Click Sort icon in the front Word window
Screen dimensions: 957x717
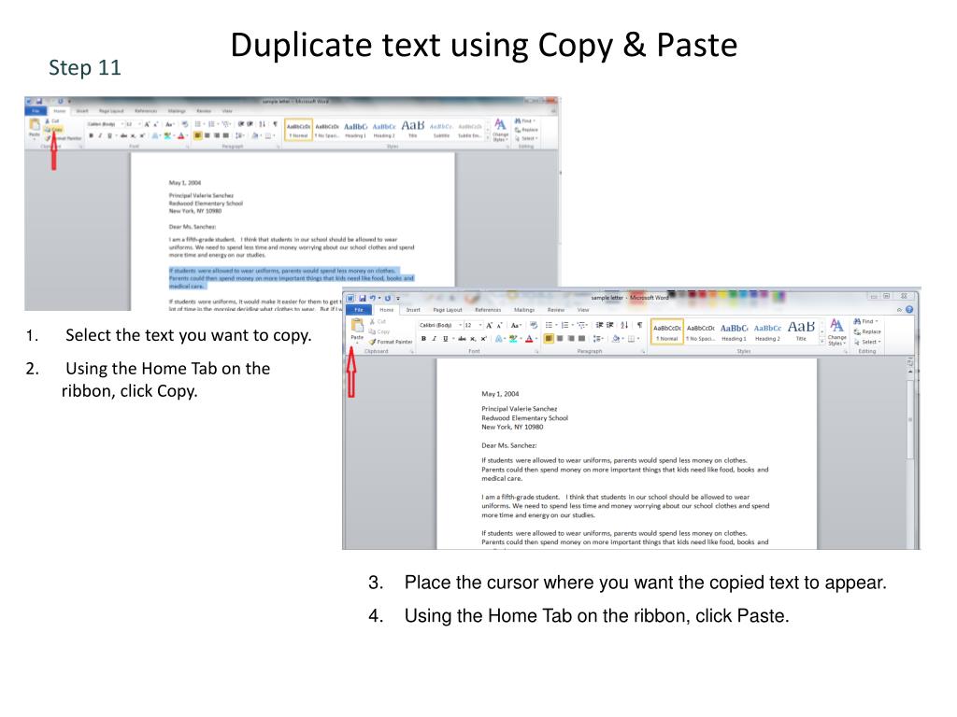coord(623,325)
